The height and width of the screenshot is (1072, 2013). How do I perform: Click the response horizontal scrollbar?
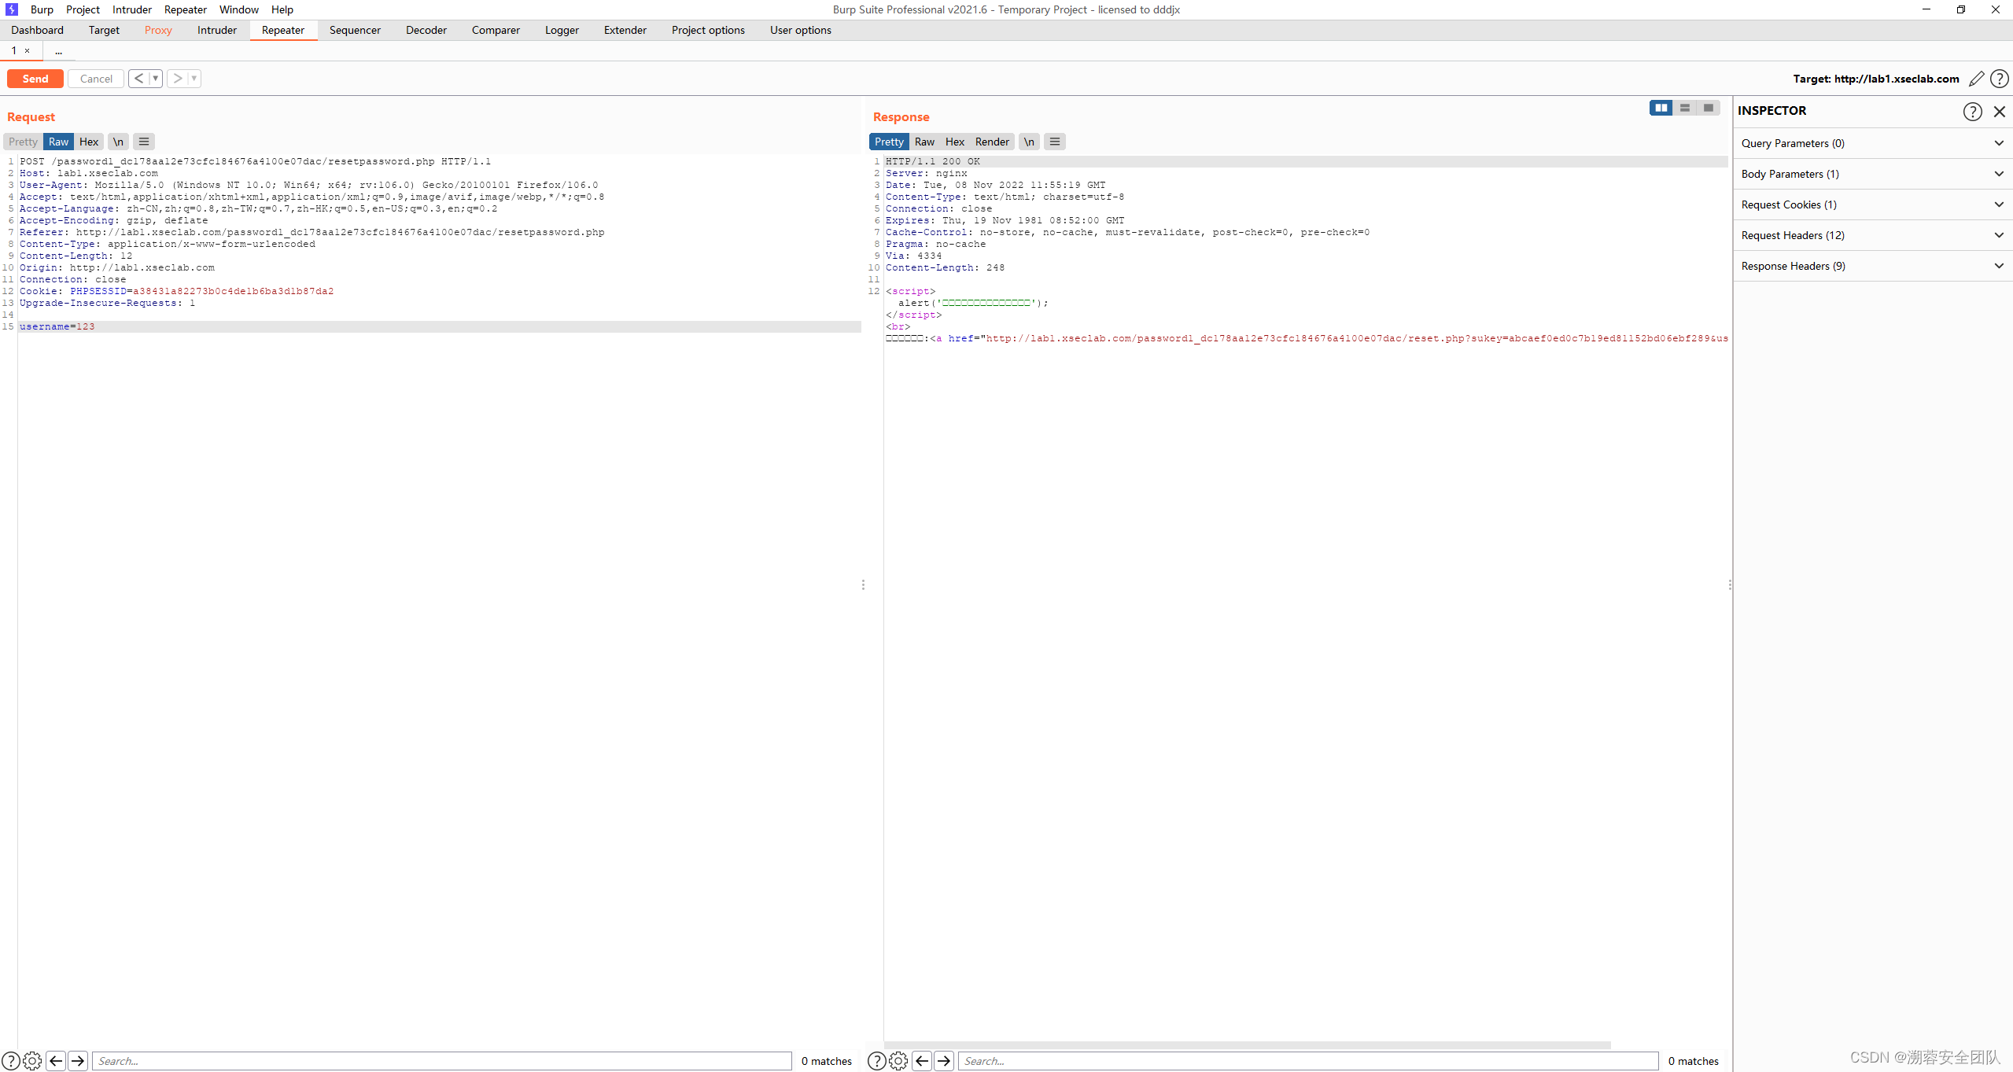[1247, 1045]
